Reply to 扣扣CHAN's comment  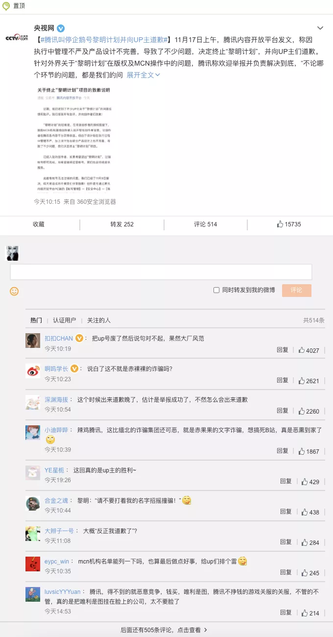point(283,350)
